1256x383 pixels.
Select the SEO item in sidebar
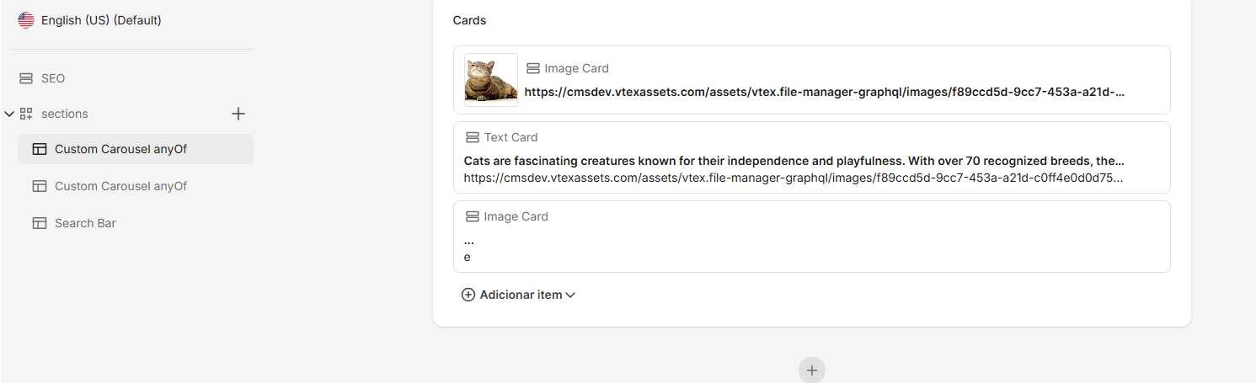pyautogui.click(x=136, y=78)
